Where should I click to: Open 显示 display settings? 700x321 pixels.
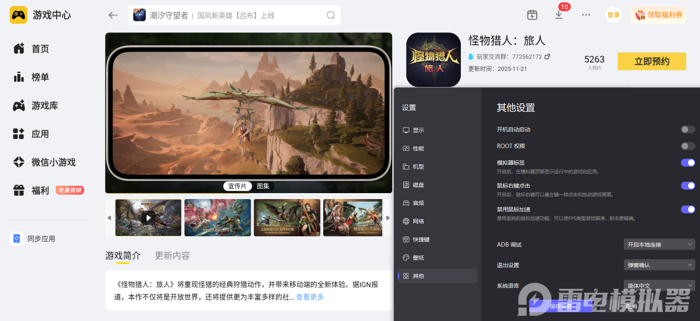point(437,130)
